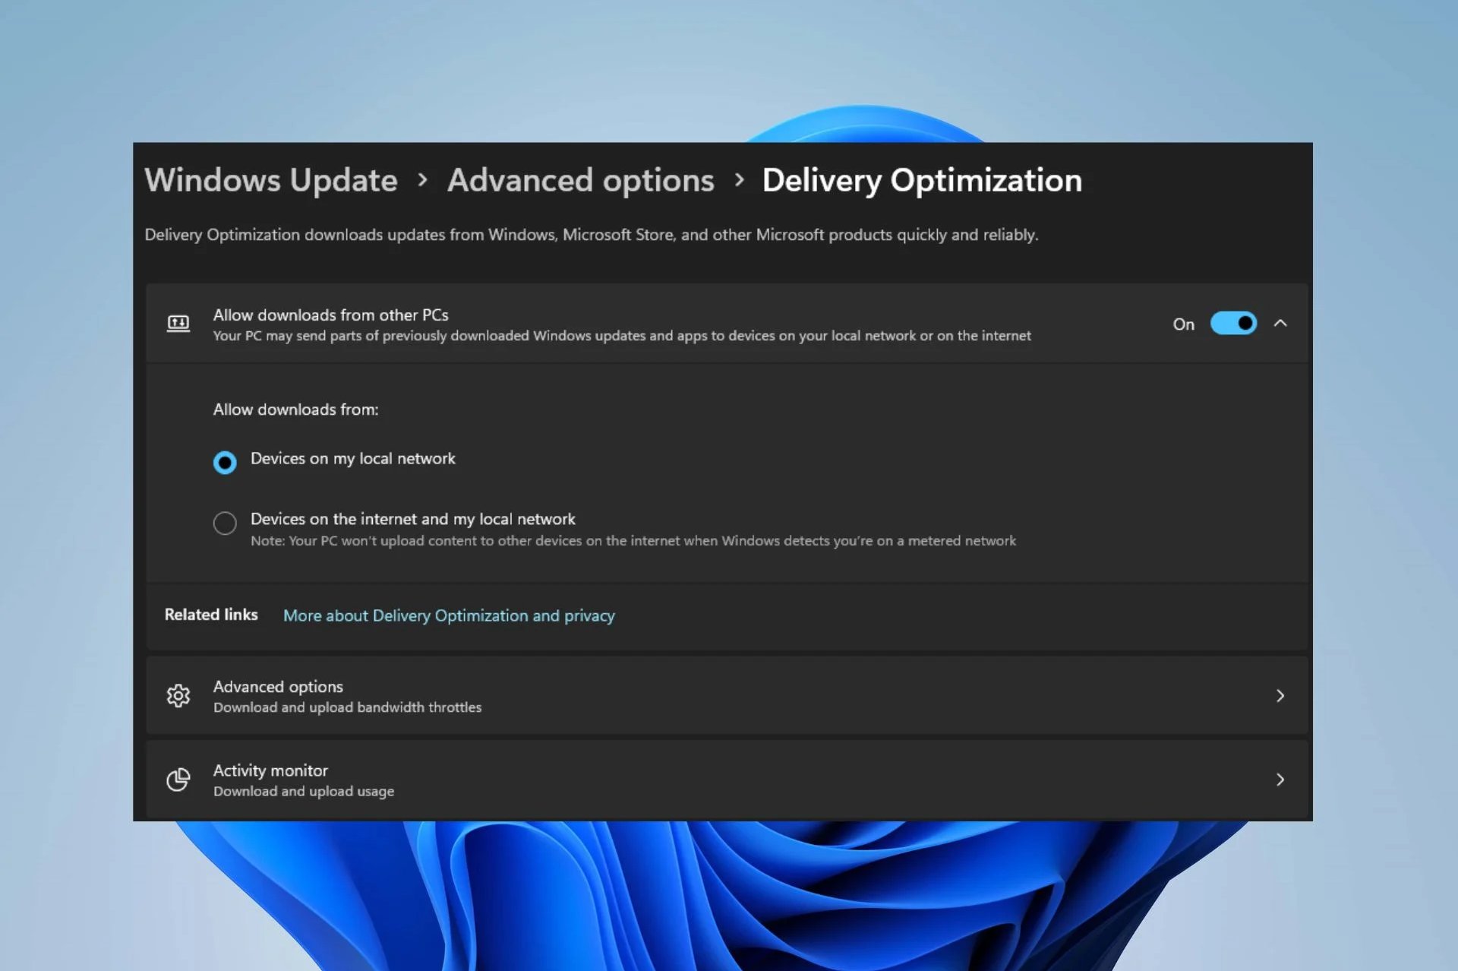Click the Delivery Optimization page title
Screen dimensions: 1458x971
922,181
